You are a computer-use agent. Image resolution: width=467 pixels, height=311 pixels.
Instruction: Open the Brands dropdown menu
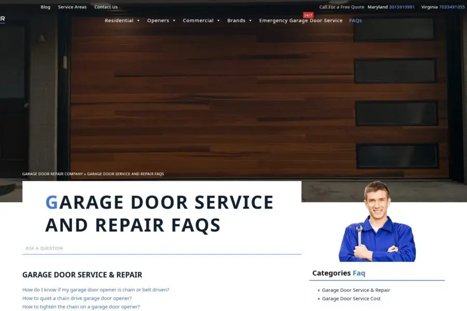pyautogui.click(x=239, y=21)
